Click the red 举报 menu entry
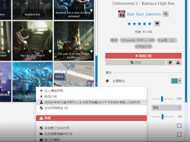The width and height of the screenshot is (190, 142). (92, 118)
